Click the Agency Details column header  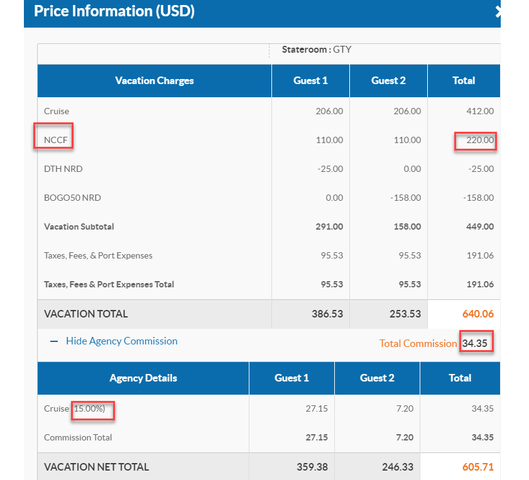(x=143, y=378)
